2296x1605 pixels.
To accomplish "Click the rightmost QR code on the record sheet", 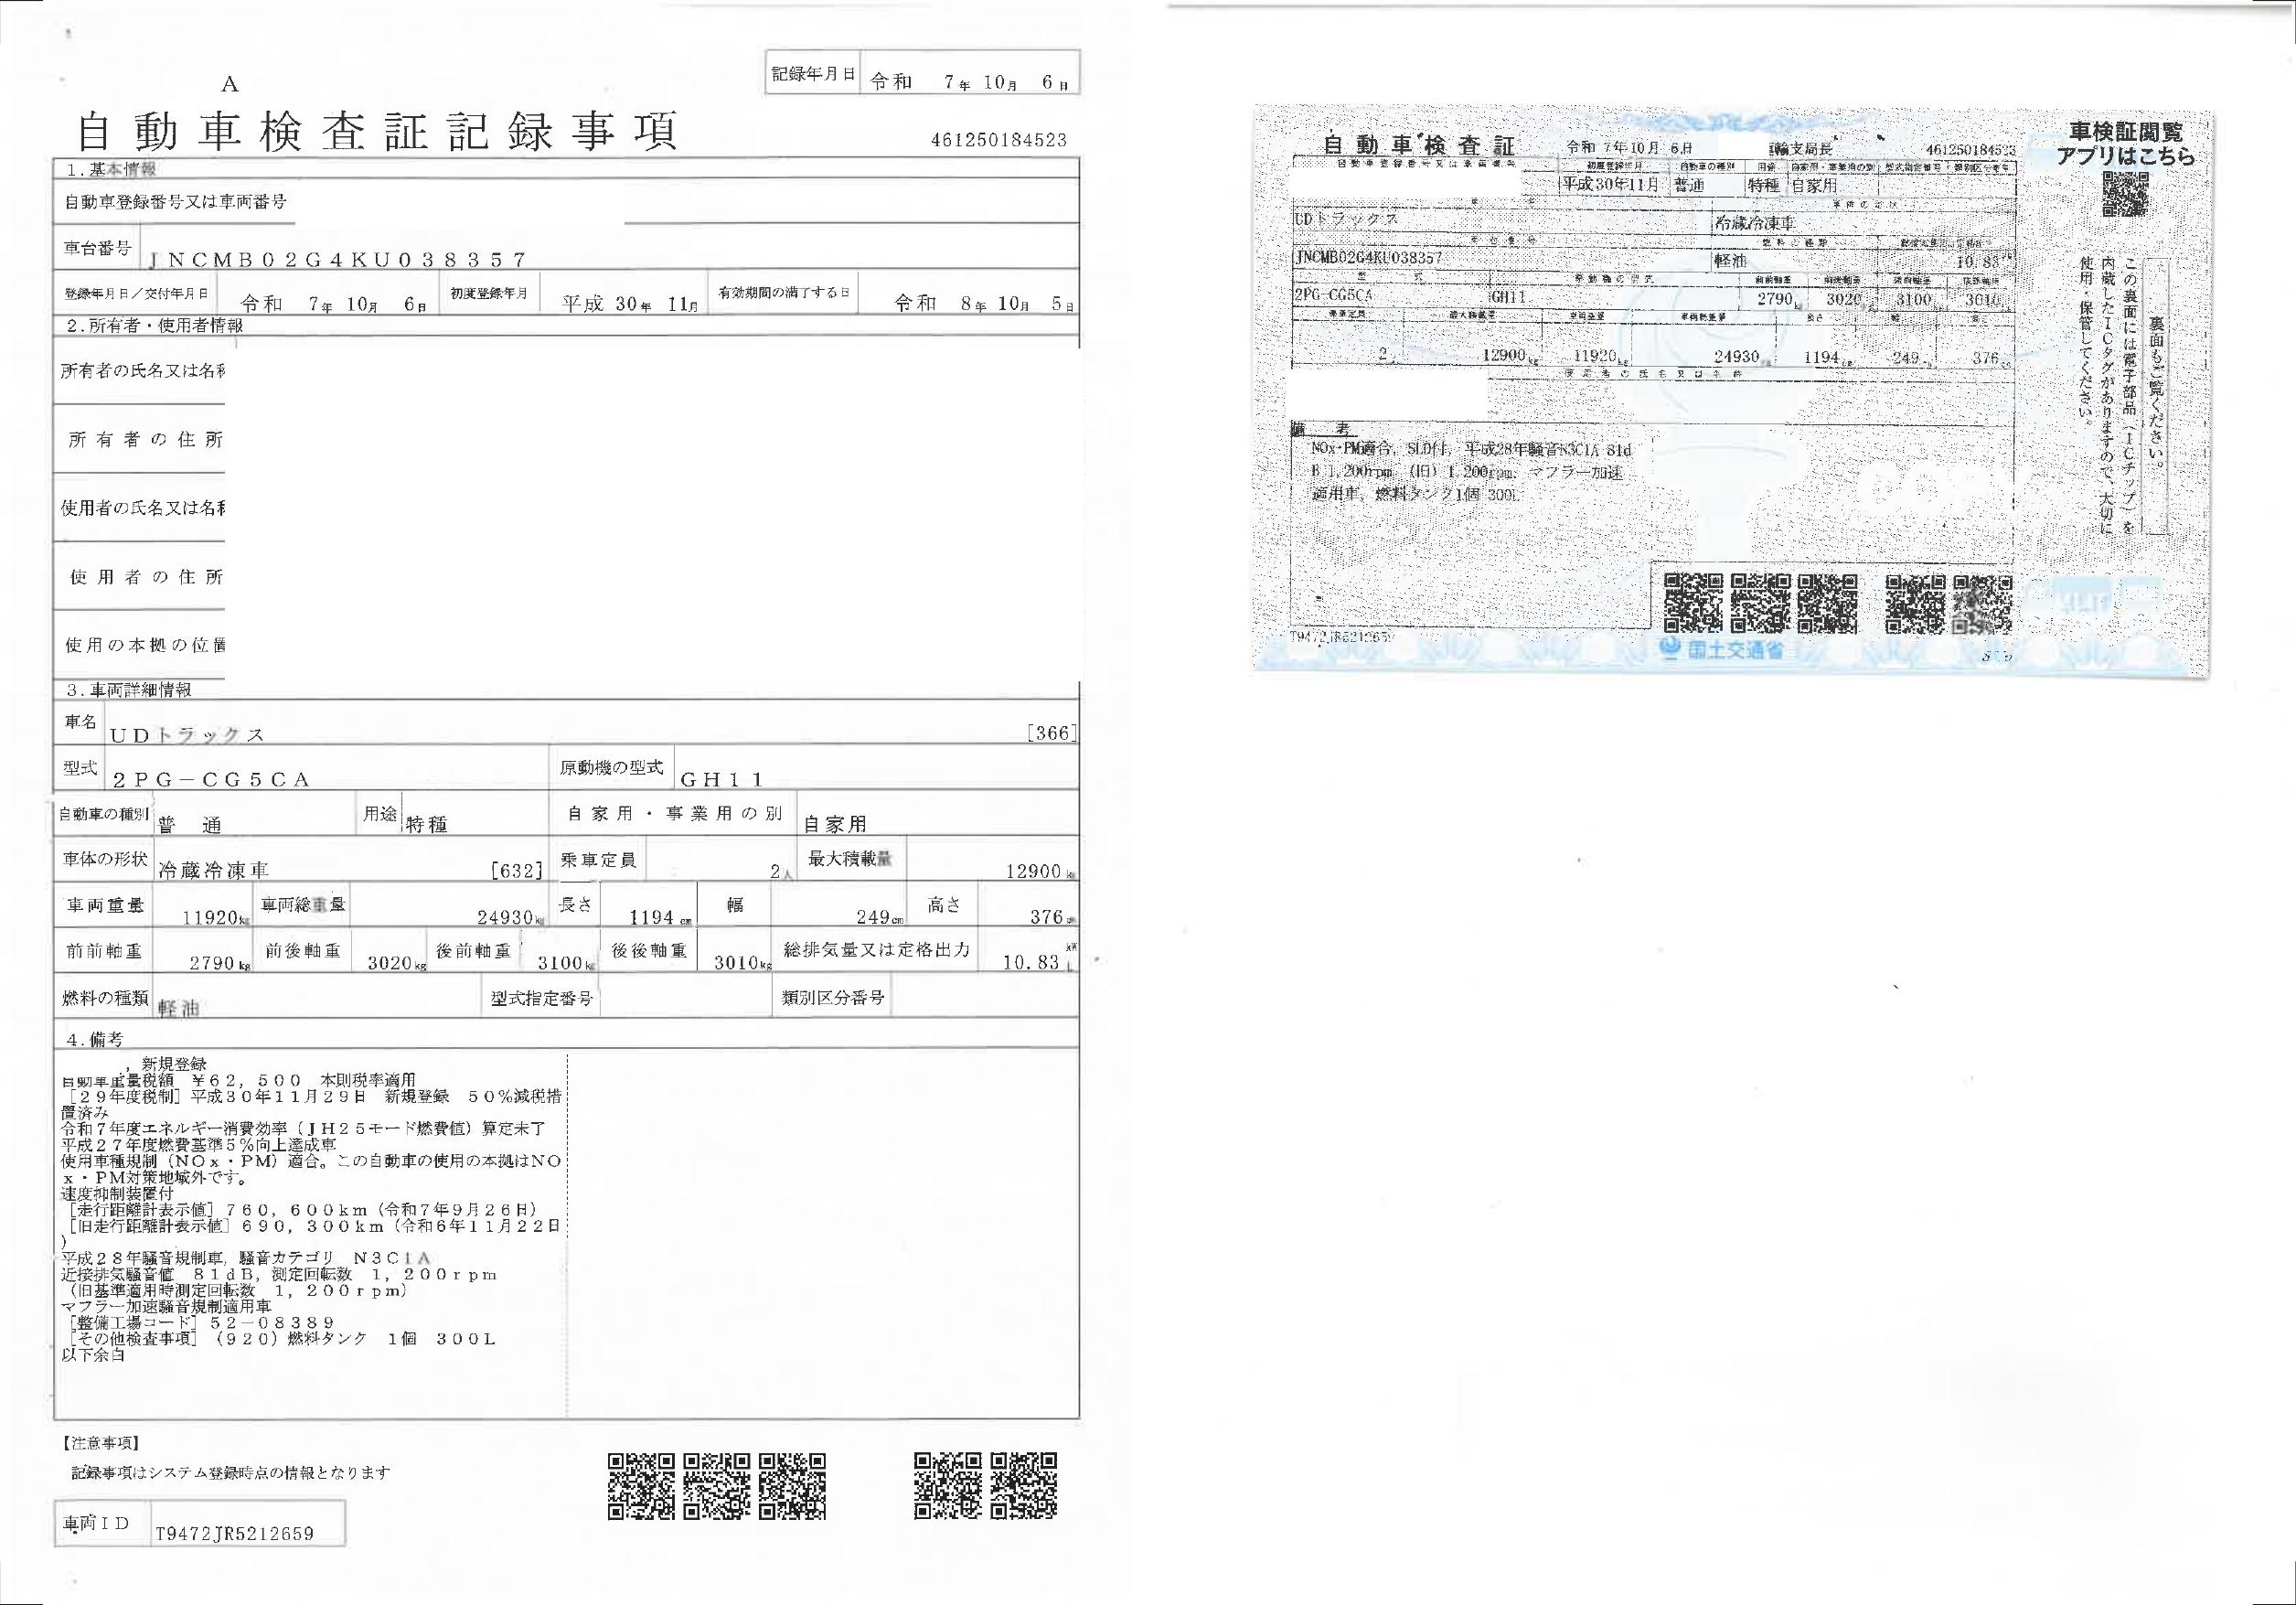I will tap(1024, 1486).
